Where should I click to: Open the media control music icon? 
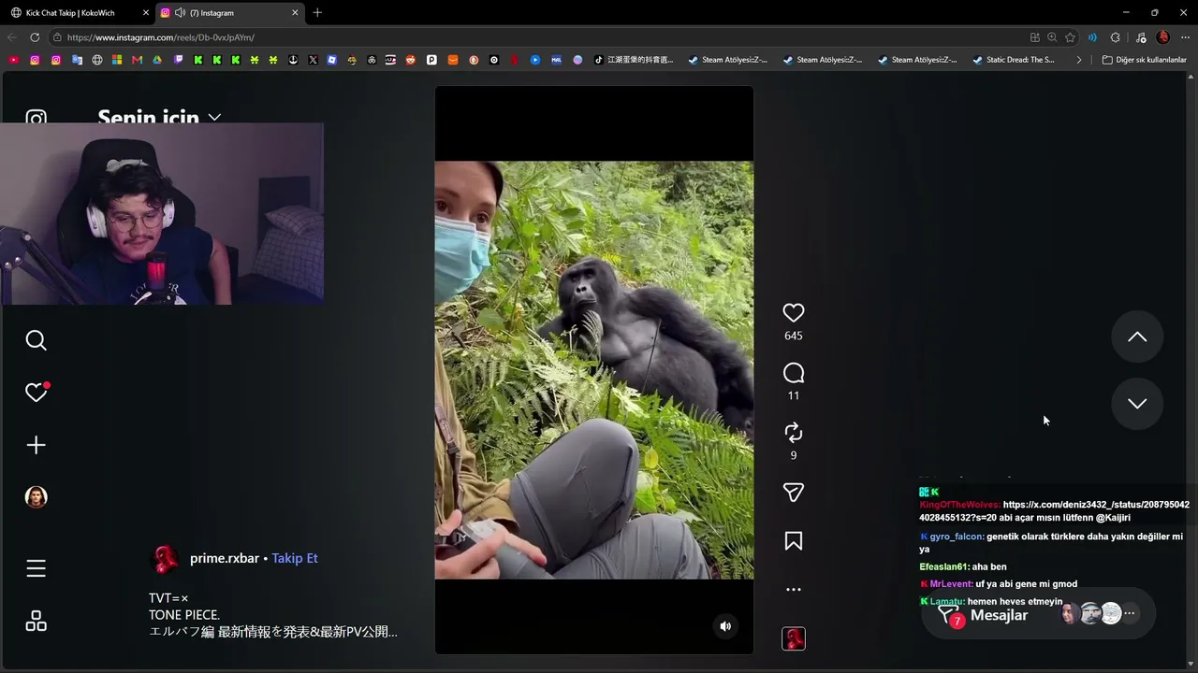tap(1140, 37)
